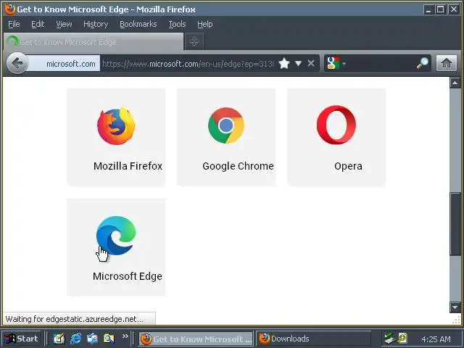Click the Google search engine icon

click(x=333, y=63)
